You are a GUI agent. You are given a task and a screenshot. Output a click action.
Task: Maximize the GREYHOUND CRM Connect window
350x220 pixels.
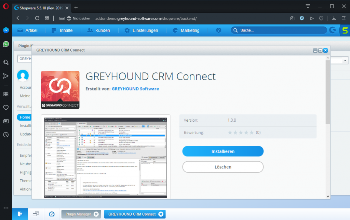click(x=320, y=51)
